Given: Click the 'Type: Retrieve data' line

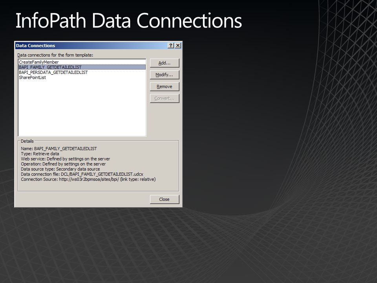Looking at the screenshot, I should click(x=40, y=154).
